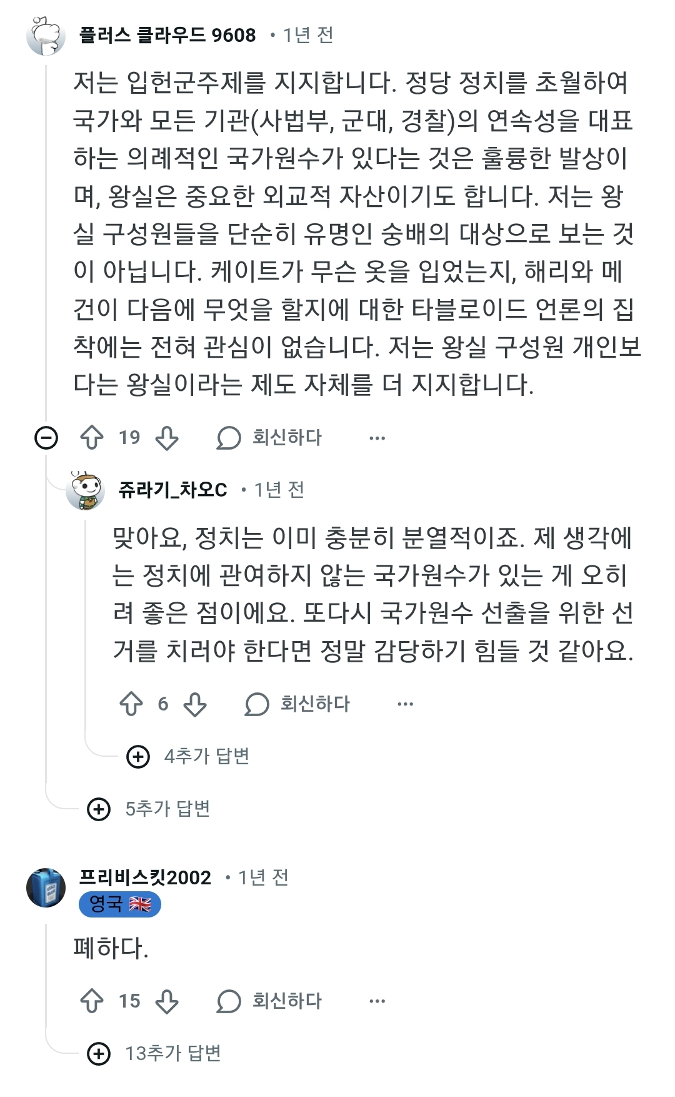Collapse the 플러스 클라우드 9608 comment thread
This screenshot has height=1097, width=675.
(x=46, y=438)
